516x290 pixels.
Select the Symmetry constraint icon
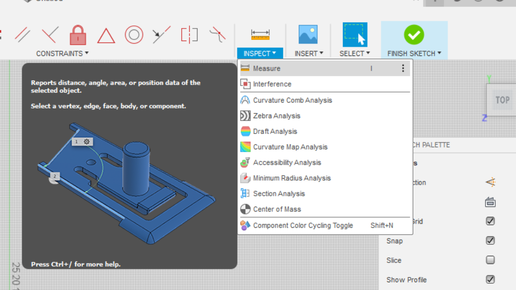coord(190,35)
